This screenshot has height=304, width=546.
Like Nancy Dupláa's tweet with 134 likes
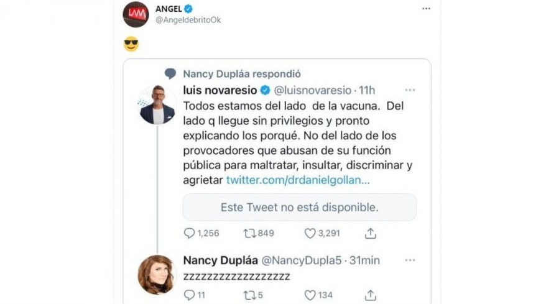(310, 295)
